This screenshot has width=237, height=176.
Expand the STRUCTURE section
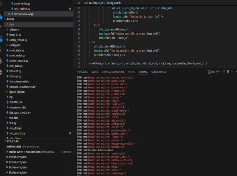pos(6,142)
